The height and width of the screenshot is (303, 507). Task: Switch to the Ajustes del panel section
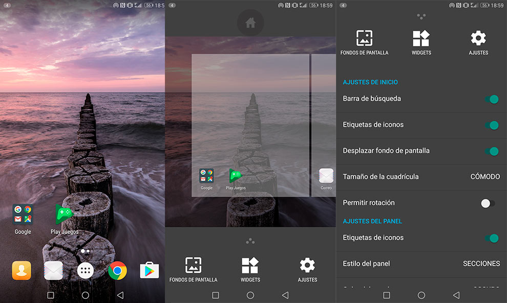coord(372,221)
